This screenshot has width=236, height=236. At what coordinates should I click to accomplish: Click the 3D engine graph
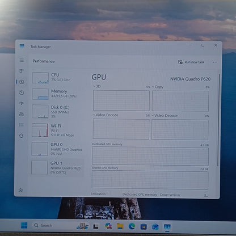coord(121,100)
